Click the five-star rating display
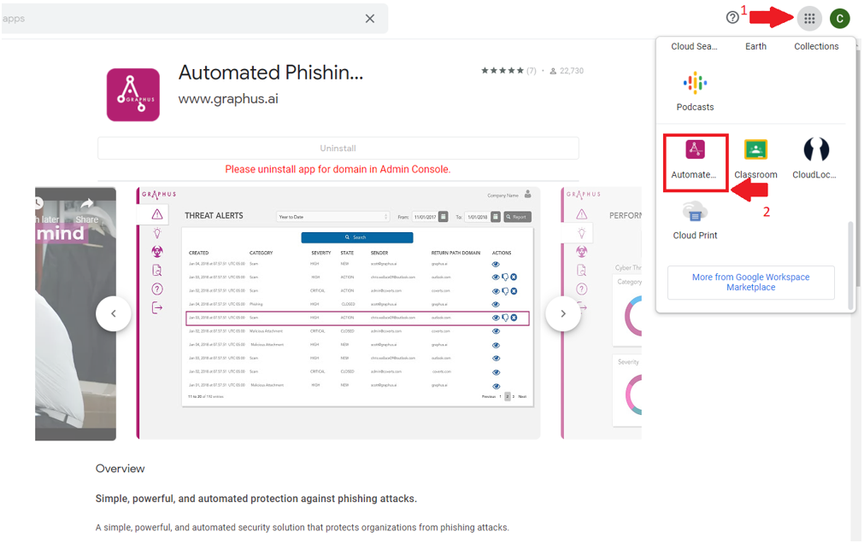The height and width of the screenshot is (543, 864). point(502,71)
